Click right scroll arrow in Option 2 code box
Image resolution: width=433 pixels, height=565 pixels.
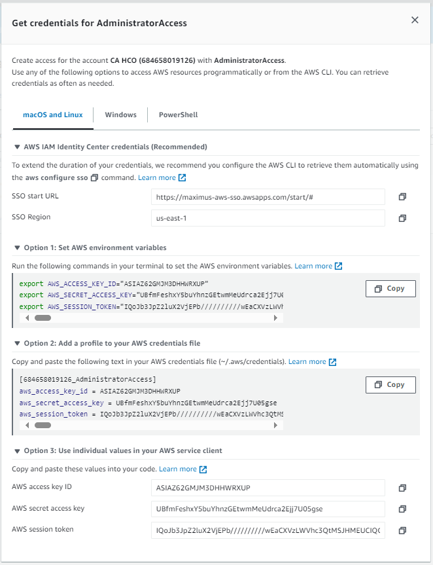276,425
